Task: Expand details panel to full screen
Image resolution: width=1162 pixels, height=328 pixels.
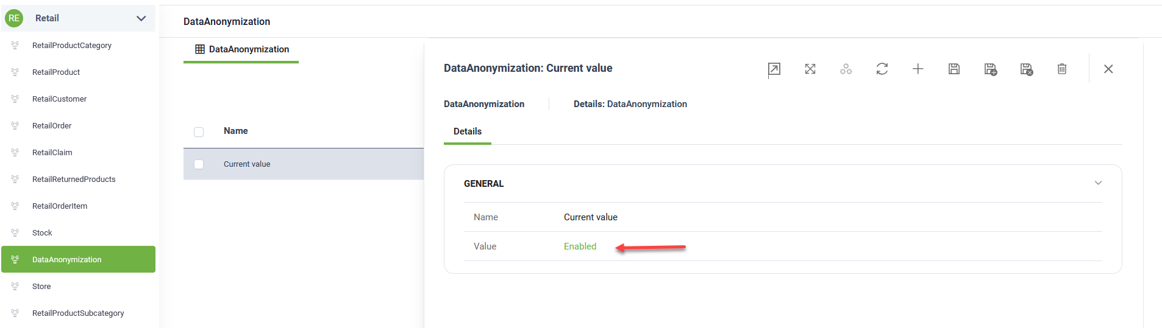Action: 810,69
